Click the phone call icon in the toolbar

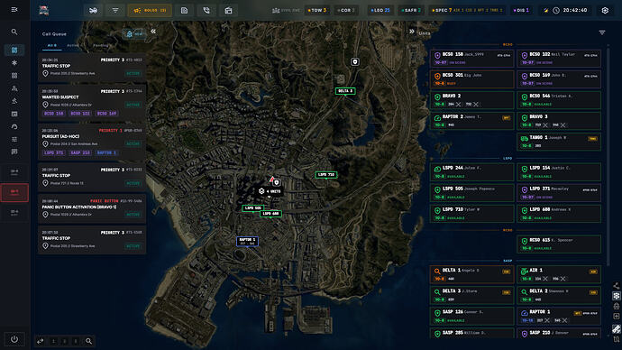pyautogui.click(x=206, y=10)
